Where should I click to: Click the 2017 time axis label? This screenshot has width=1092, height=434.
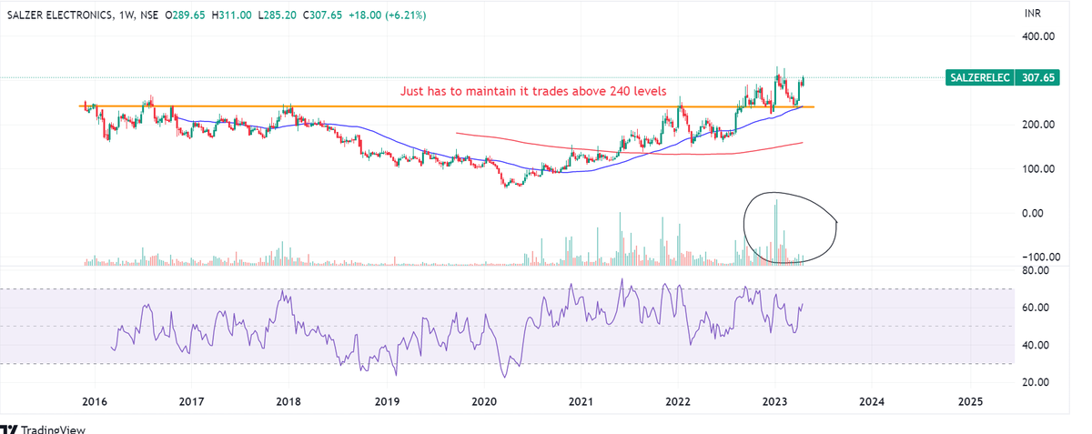click(x=190, y=401)
